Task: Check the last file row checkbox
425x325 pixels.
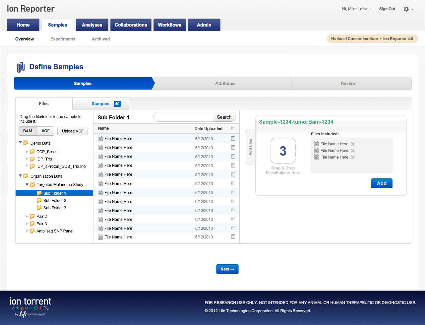Action: pyautogui.click(x=233, y=237)
